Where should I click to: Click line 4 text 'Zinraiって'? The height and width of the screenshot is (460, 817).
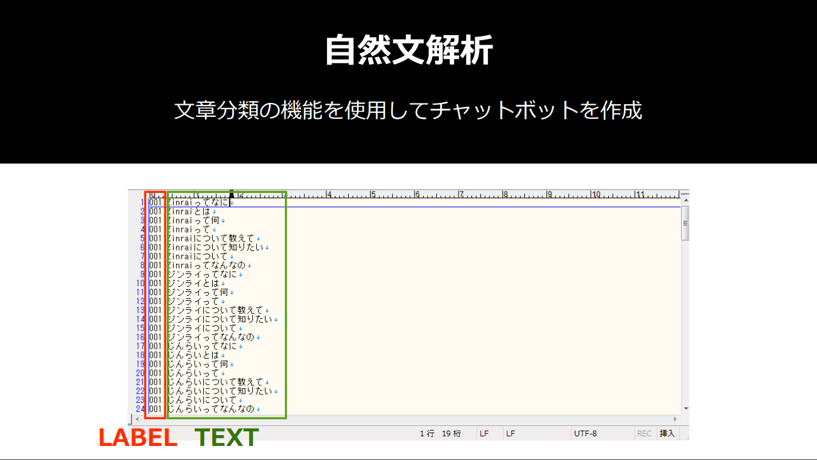188,229
